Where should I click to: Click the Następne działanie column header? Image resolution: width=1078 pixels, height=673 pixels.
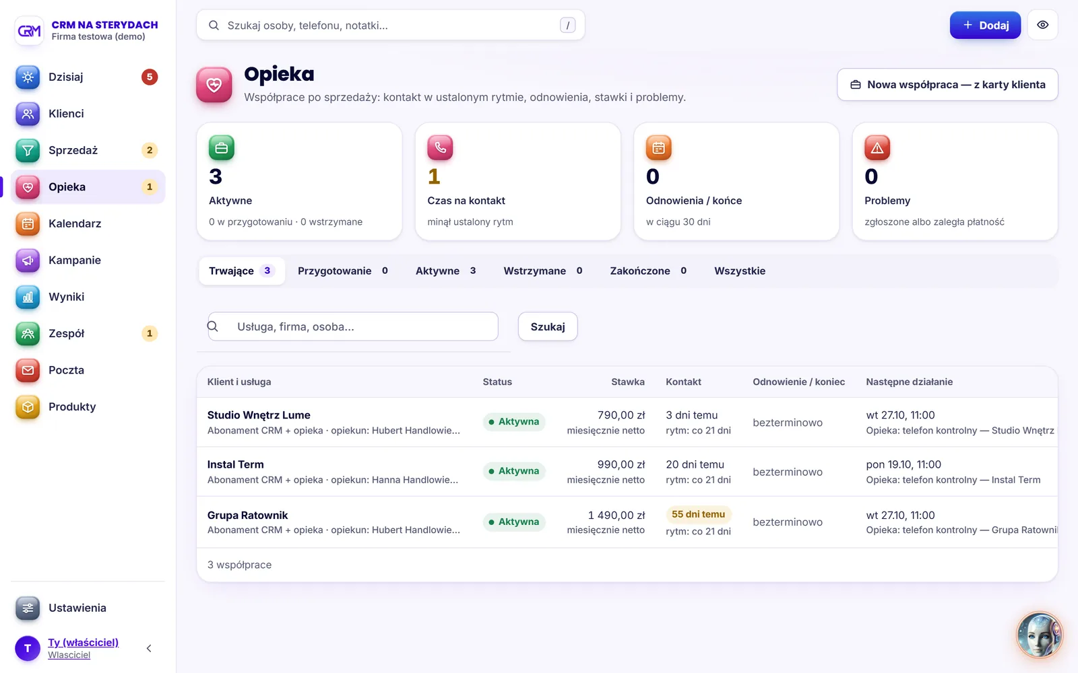[x=910, y=382]
